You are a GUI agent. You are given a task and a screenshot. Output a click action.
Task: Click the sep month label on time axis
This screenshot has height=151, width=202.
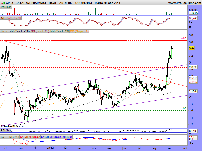pyautogui.click(x=170, y=148)
